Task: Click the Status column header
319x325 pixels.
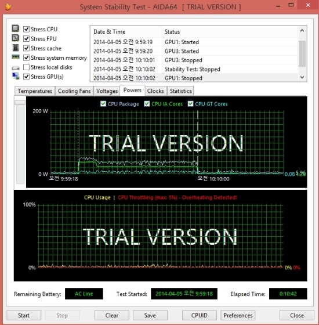Action: click(x=230, y=32)
